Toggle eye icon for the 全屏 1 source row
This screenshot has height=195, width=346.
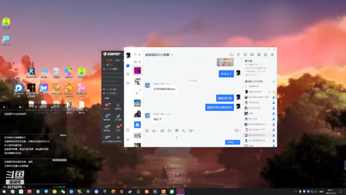point(104,89)
